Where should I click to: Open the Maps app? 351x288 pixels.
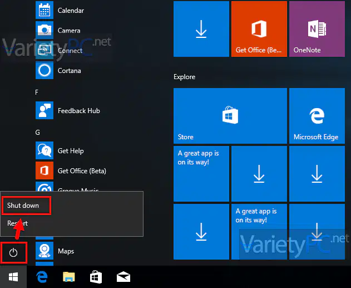click(x=66, y=251)
